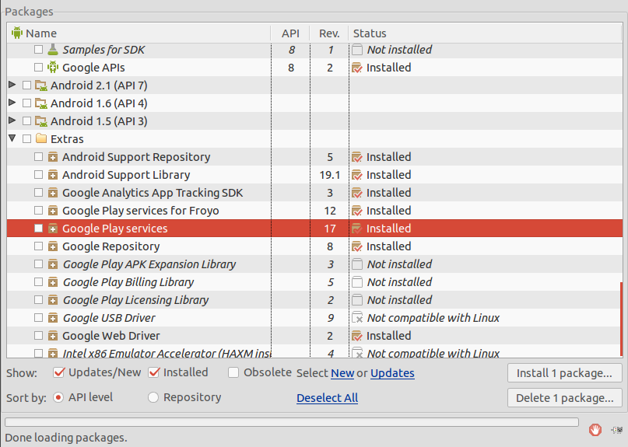Click the API column header

click(x=290, y=33)
